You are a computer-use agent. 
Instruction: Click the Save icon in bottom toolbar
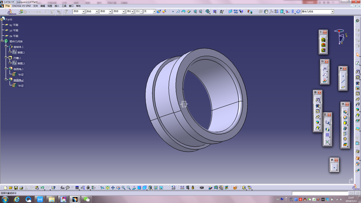pyautogui.click(x=16, y=188)
